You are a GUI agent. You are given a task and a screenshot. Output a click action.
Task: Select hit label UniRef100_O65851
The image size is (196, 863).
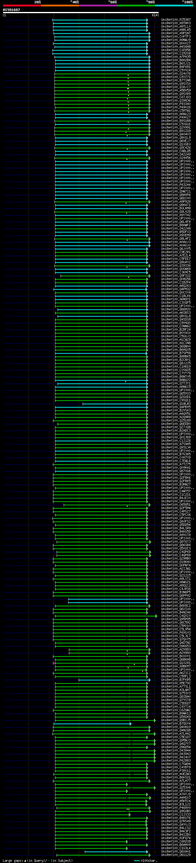tap(176, 505)
